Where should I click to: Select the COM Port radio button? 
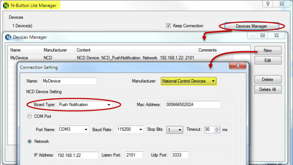pos(30,116)
